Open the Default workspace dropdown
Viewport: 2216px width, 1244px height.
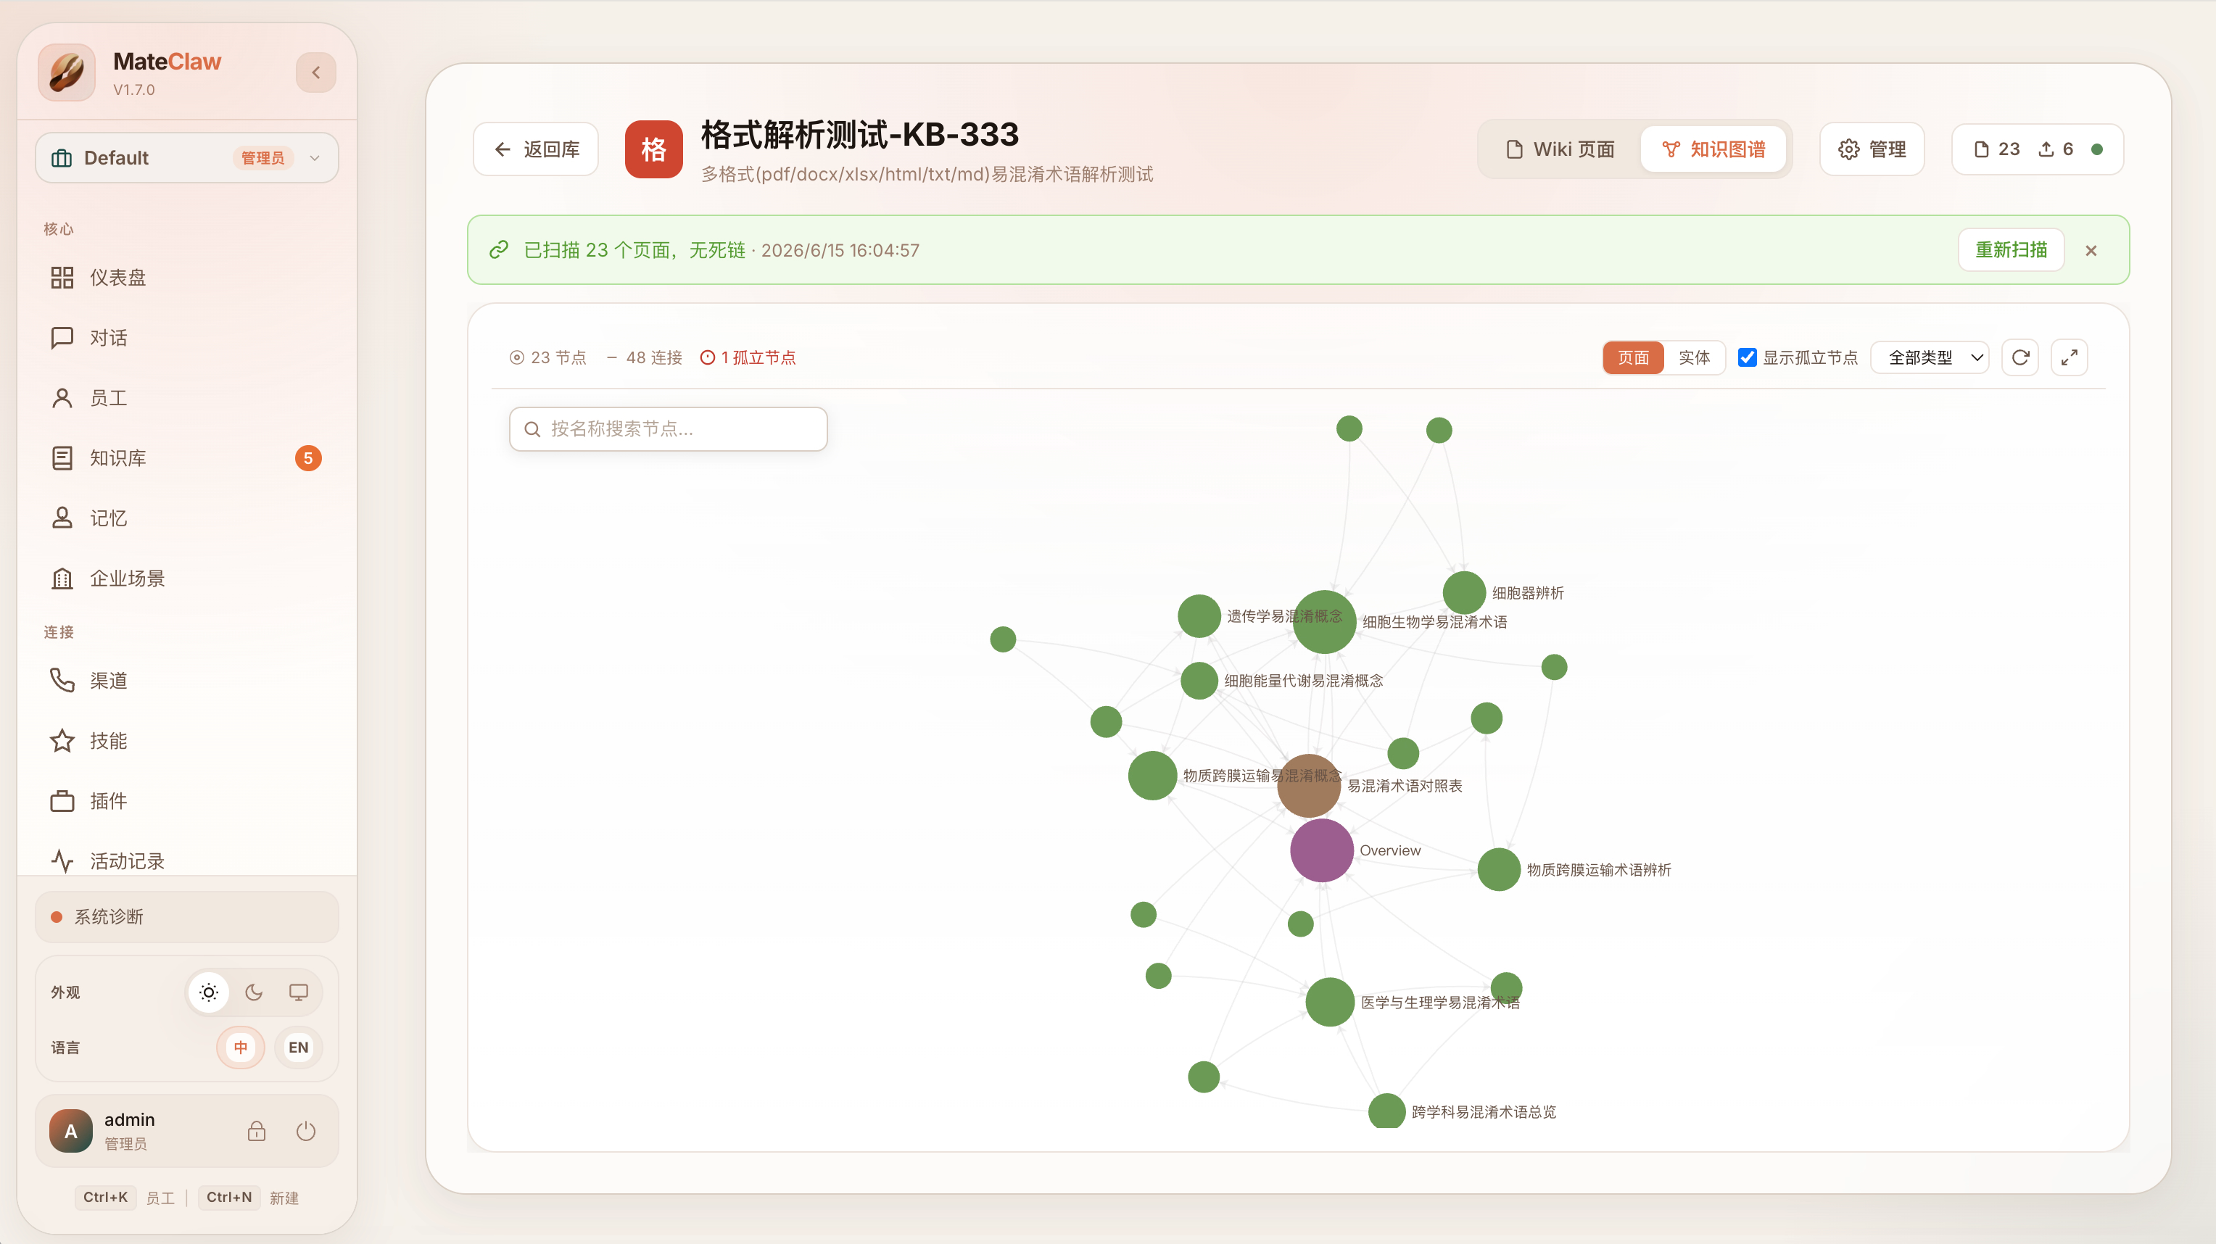(186, 157)
